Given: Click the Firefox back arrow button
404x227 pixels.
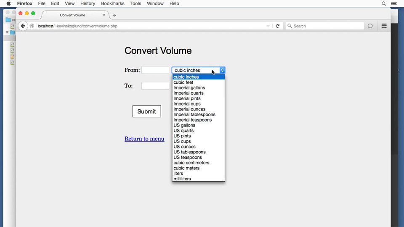Looking at the screenshot, I should pyautogui.click(x=23, y=26).
